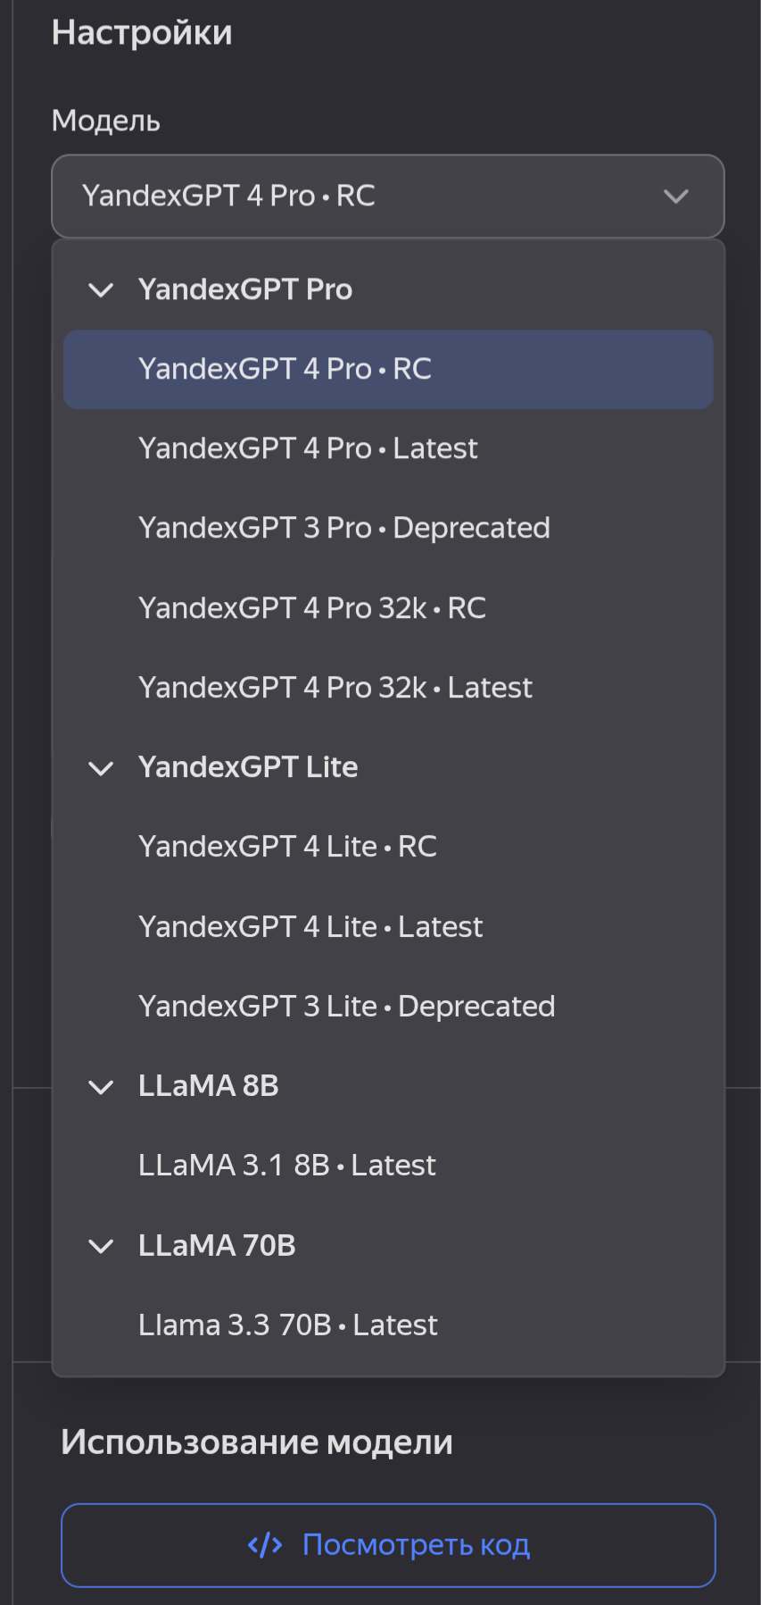This screenshot has height=1605, width=761.
Task: Choose YandexGPT 4 Pro 32k • Latest
Action: (x=388, y=688)
